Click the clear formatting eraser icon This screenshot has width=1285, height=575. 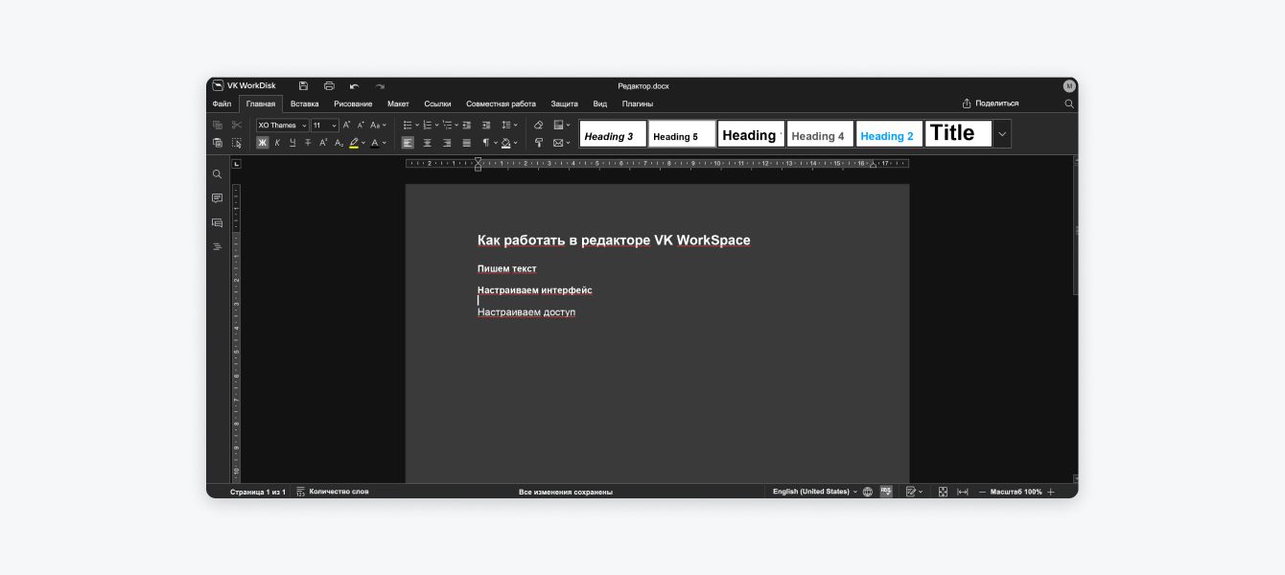point(538,125)
